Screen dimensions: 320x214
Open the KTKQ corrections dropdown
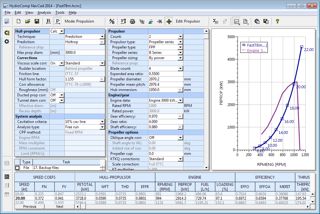click(180, 159)
